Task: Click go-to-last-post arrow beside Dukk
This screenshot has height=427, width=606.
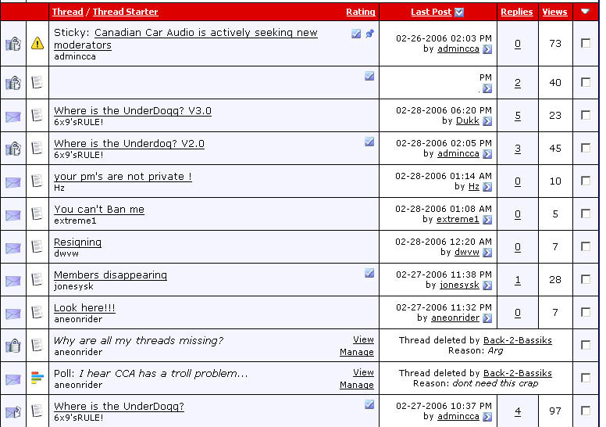Action: point(487,121)
